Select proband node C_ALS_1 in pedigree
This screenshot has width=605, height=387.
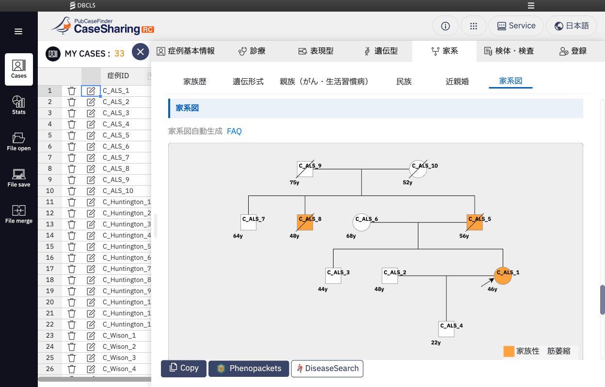point(503,276)
